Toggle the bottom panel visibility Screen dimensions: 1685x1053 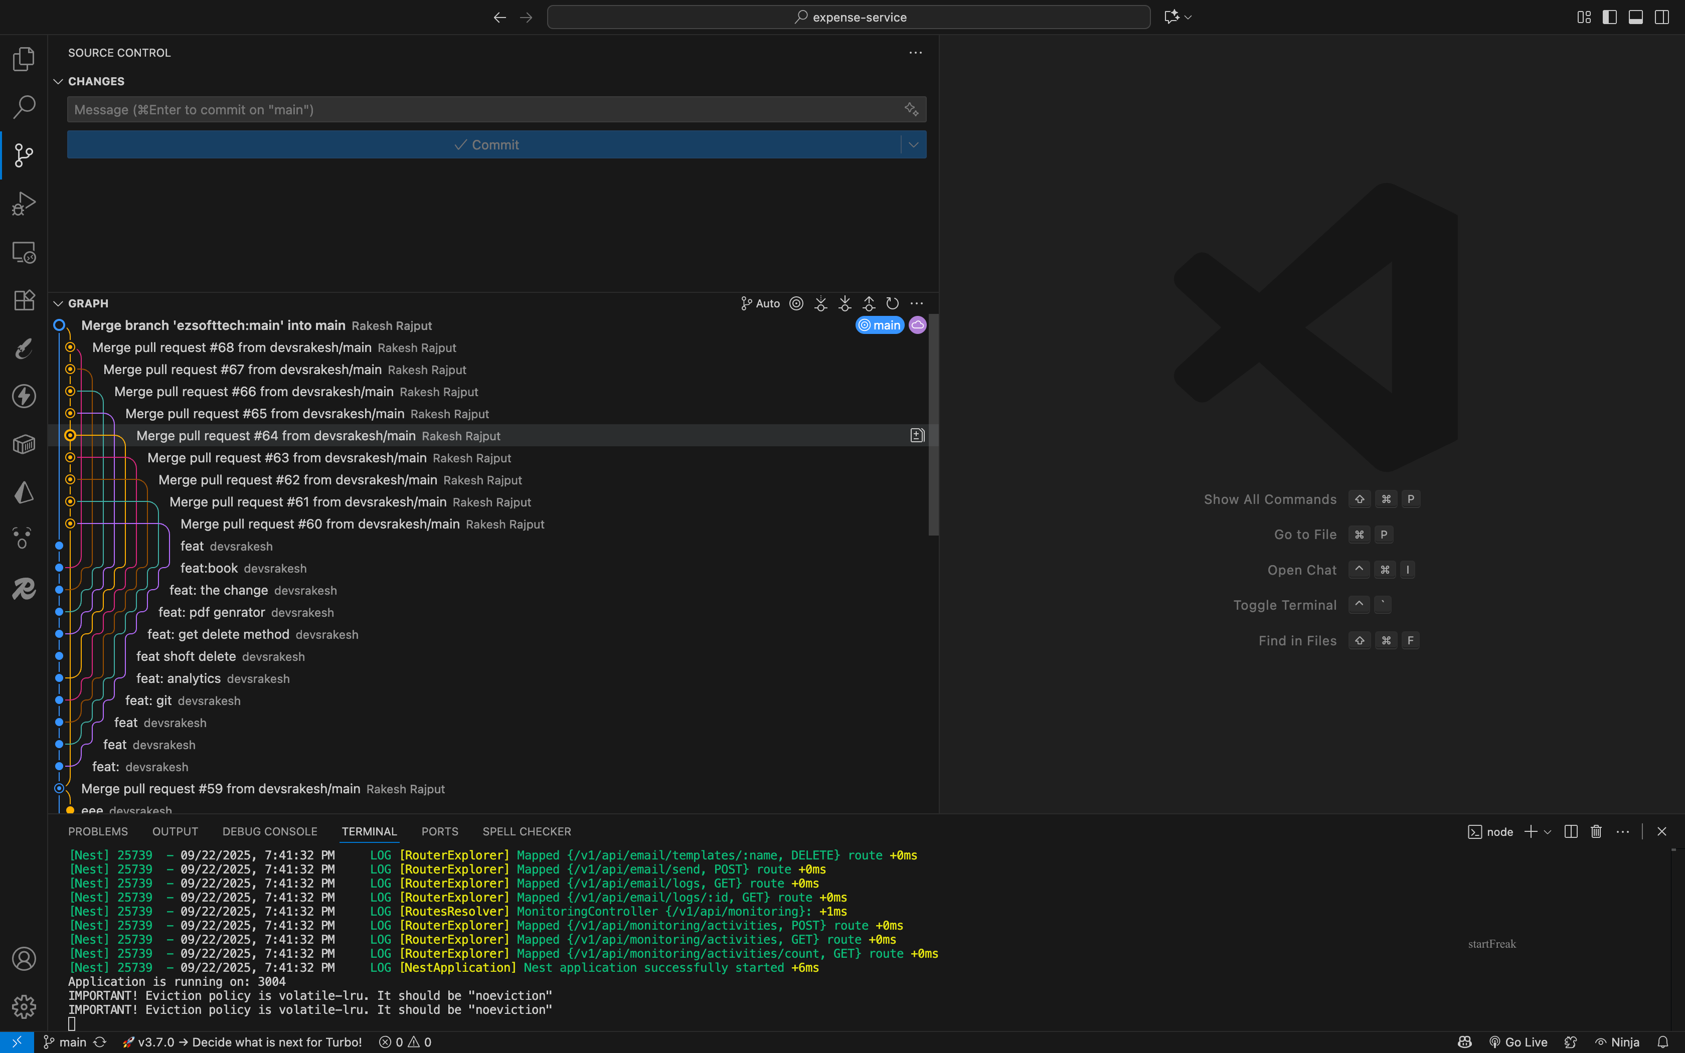coord(1635,18)
